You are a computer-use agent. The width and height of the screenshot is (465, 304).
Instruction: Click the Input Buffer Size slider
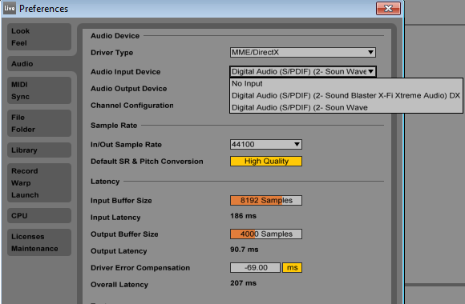(266, 200)
